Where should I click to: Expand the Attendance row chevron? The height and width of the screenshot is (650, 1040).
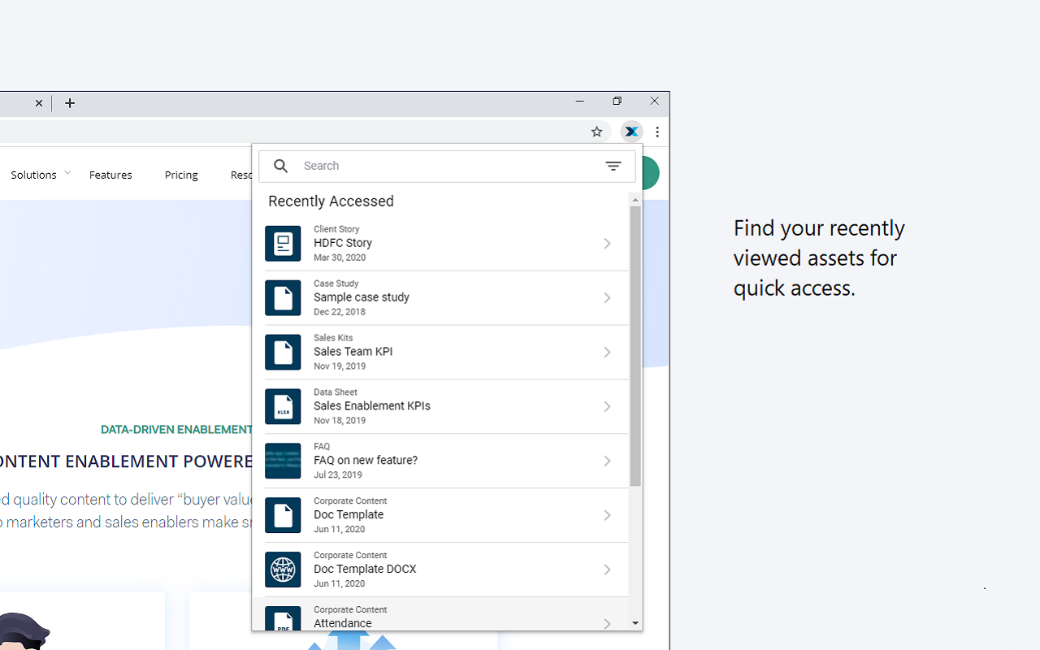(x=607, y=624)
